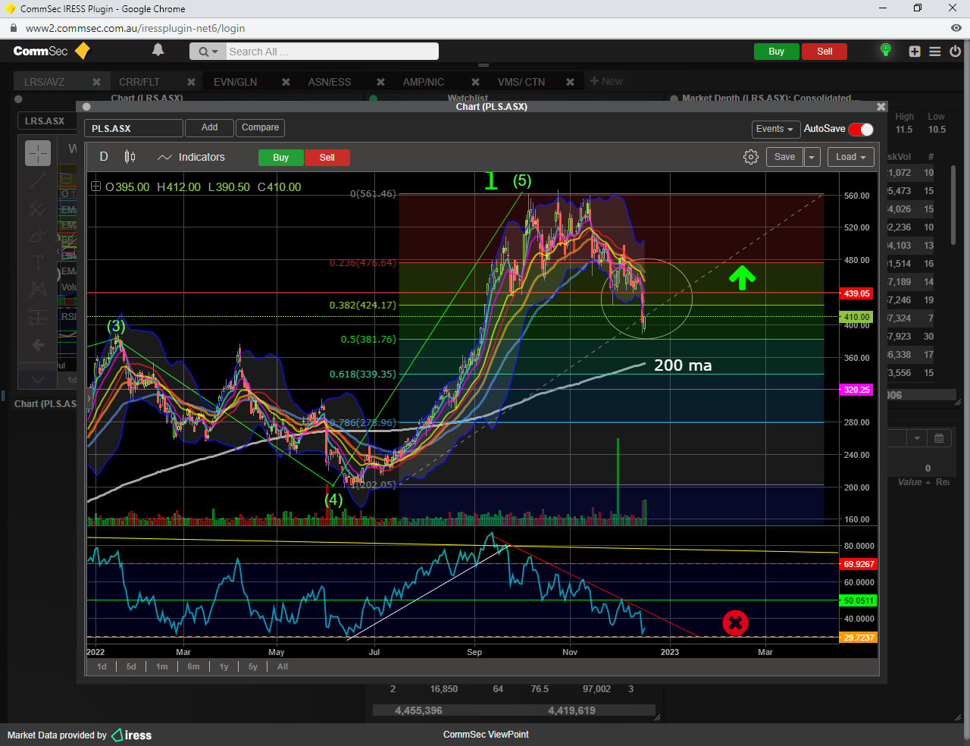Toggle the AutoSave switch

[861, 129]
